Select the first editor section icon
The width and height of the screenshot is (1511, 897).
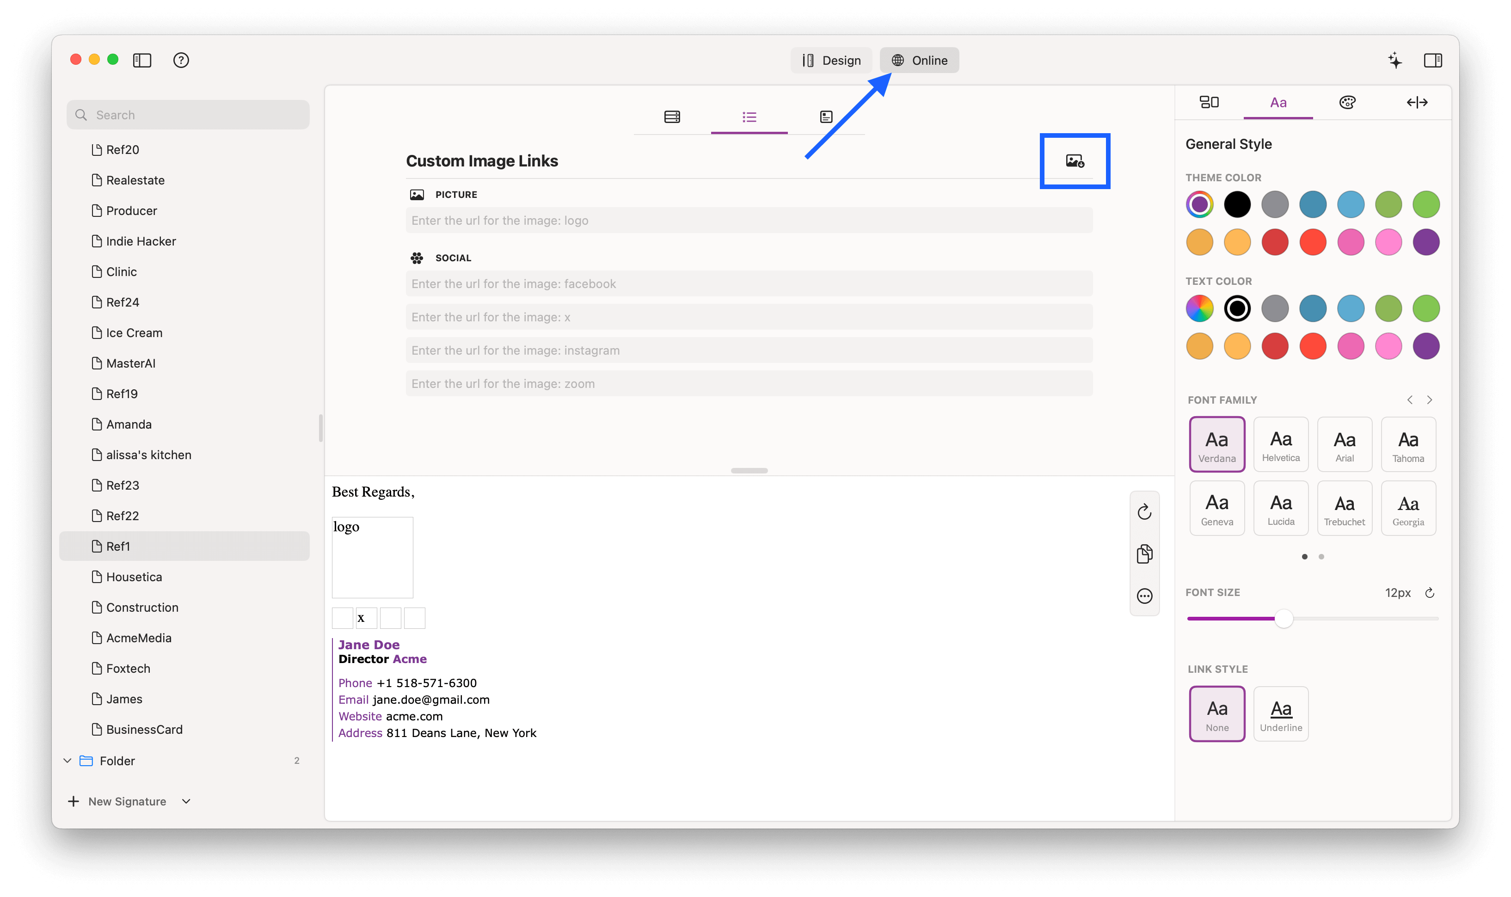coord(672,117)
